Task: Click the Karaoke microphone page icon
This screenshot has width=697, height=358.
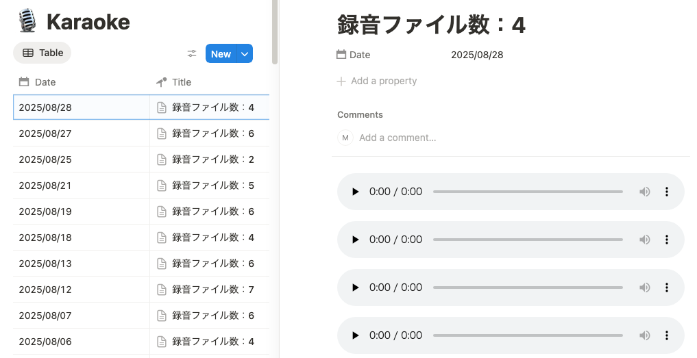Action: [x=27, y=21]
